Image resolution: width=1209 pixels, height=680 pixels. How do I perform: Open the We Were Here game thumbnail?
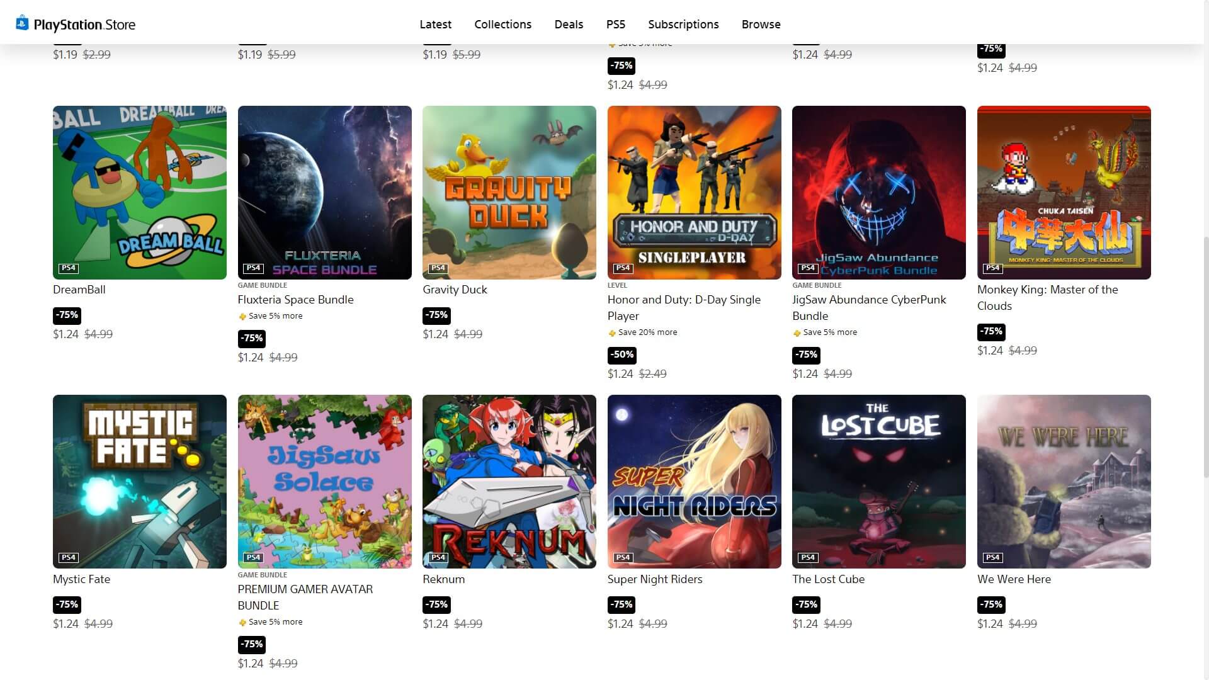pos(1064,482)
